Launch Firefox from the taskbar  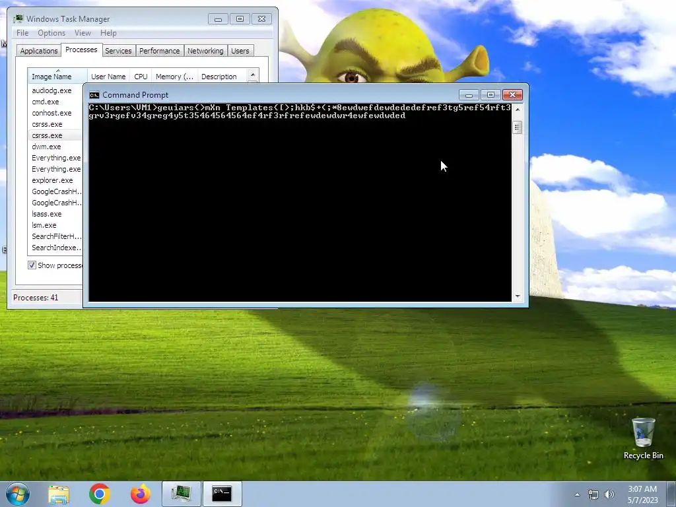coord(141,494)
